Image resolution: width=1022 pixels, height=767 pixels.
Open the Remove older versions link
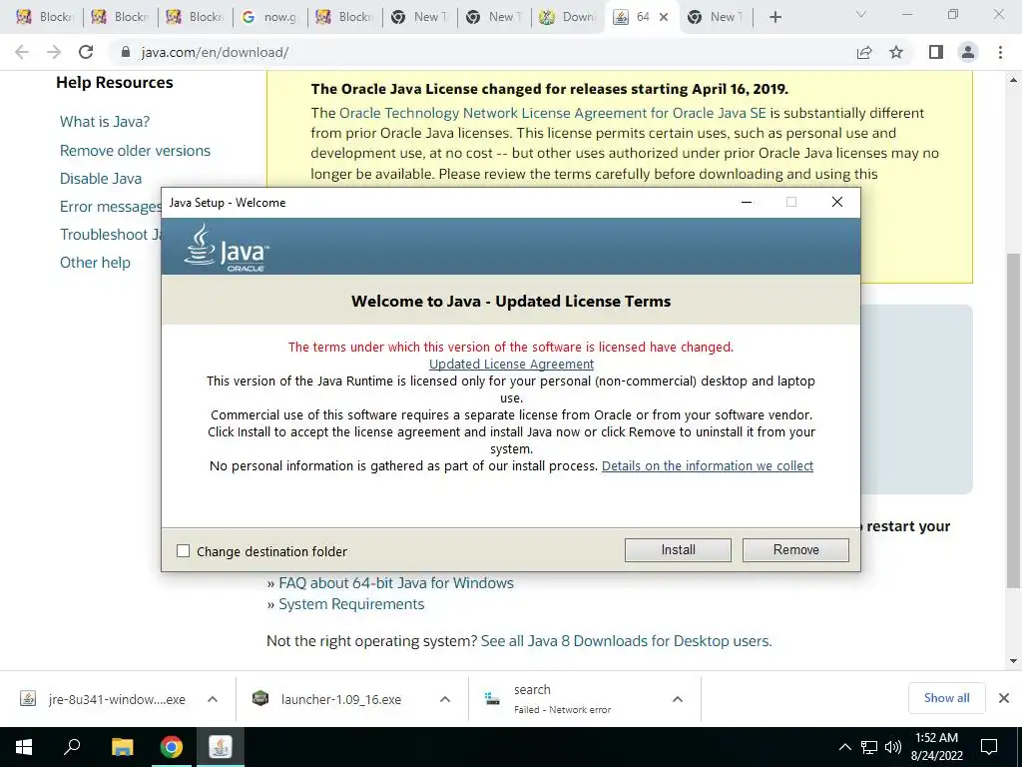(135, 151)
